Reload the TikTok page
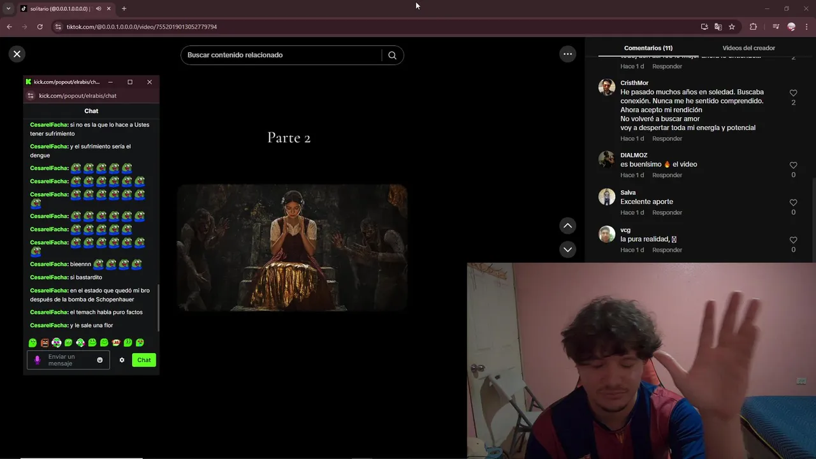Viewport: 816px width, 459px height. [40, 27]
